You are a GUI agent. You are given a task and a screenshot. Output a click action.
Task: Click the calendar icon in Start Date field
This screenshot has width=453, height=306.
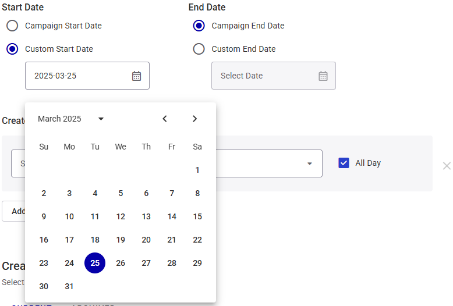136,76
